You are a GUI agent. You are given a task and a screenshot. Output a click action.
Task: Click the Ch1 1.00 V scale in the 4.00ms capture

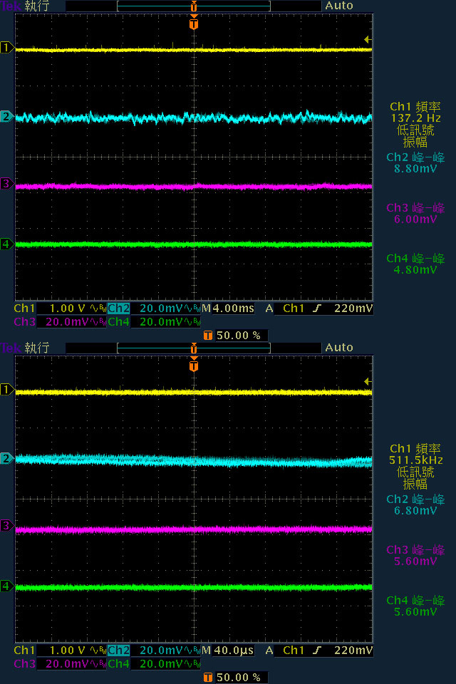(x=68, y=309)
